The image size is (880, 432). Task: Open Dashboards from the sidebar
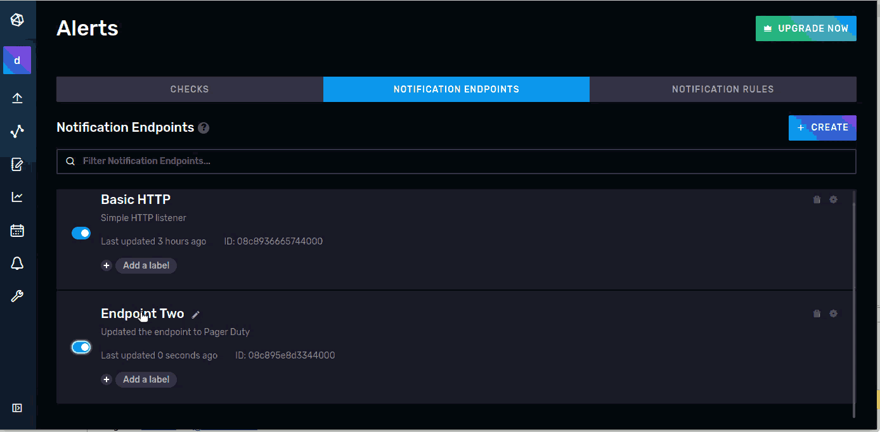(x=17, y=196)
